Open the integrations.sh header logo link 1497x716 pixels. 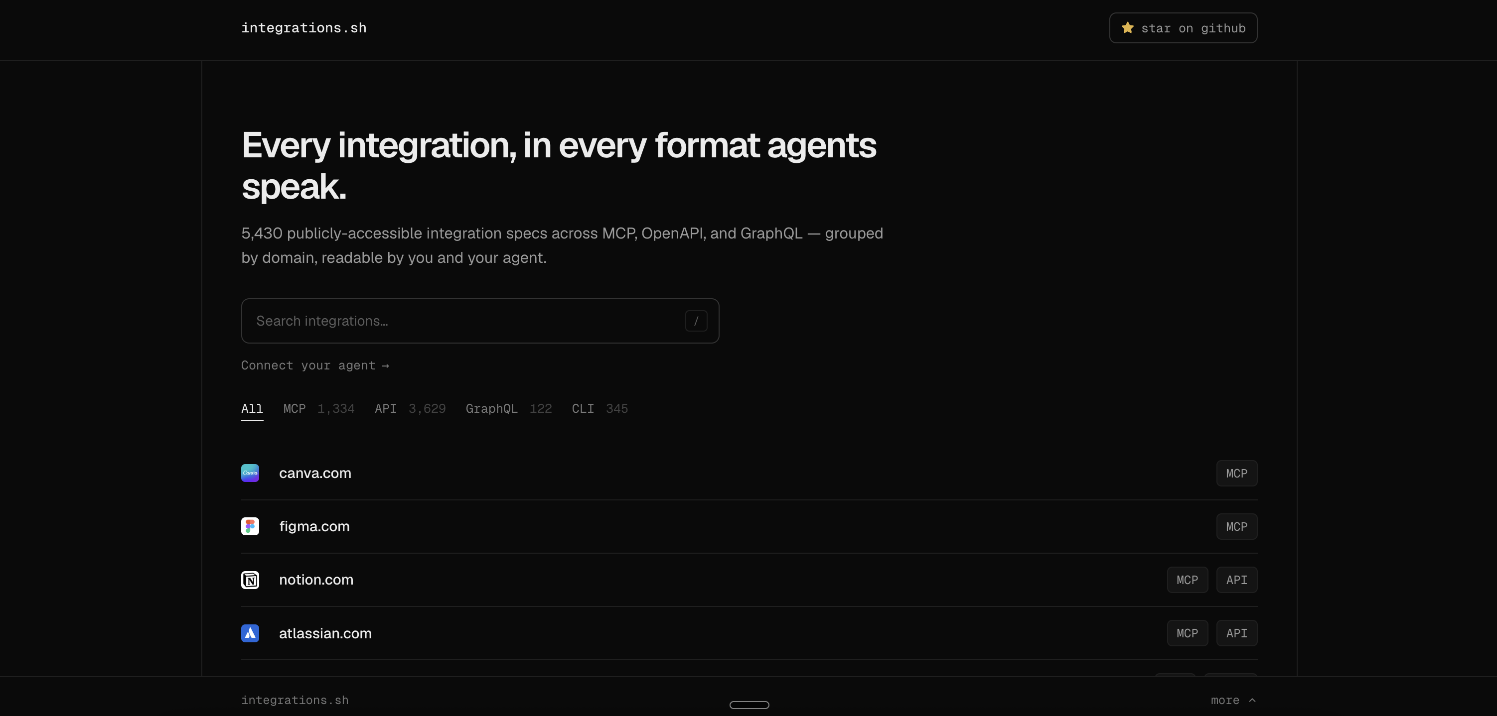[304, 28]
